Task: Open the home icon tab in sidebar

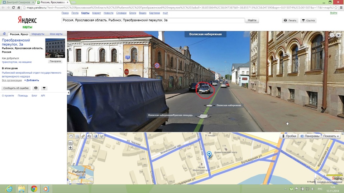Action: pyautogui.click(x=4, y=34)
